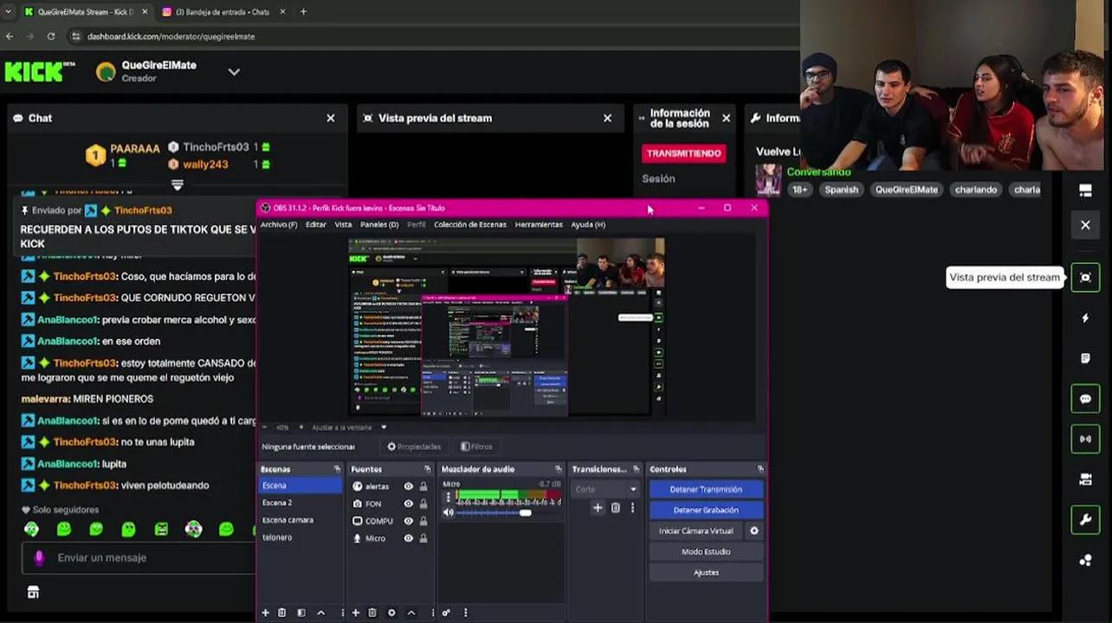Click Modo Estudio button
The image size is (1112, 623).
tap(706, 551)
